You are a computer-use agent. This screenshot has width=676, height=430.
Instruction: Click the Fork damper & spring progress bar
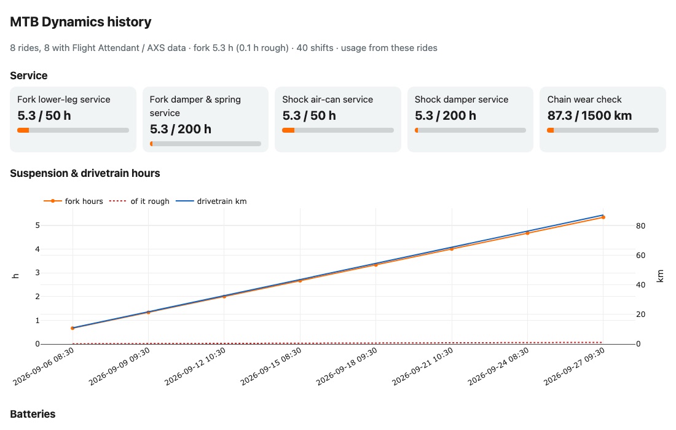(205, 144)
